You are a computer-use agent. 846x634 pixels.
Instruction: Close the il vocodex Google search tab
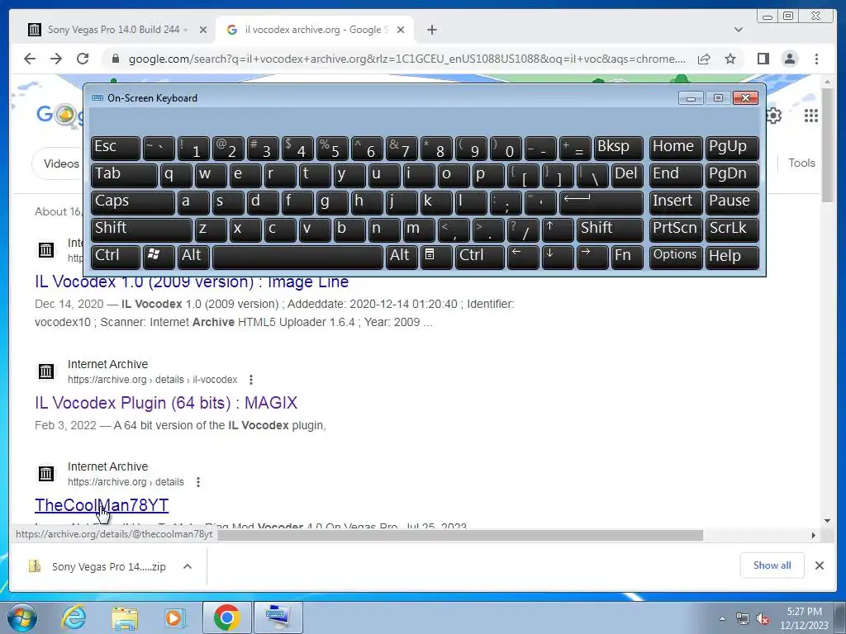pos(401,30)
